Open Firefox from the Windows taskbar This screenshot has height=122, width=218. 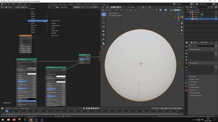pos(14,120)
